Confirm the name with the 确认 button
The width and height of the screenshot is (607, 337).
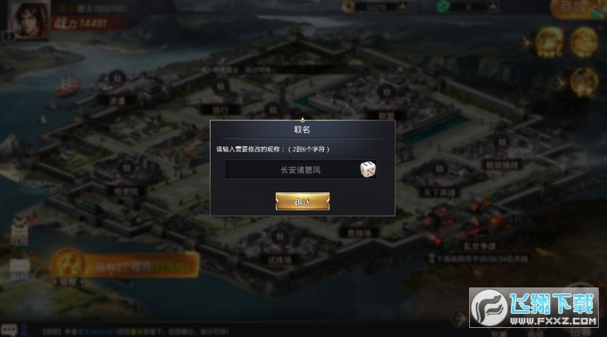[x=302, y=202]
